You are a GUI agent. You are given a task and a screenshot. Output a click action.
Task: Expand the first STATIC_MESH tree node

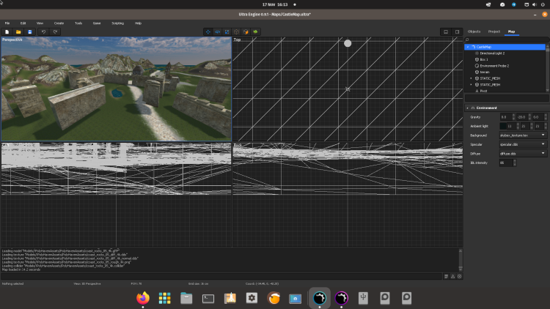coord(471,78)
